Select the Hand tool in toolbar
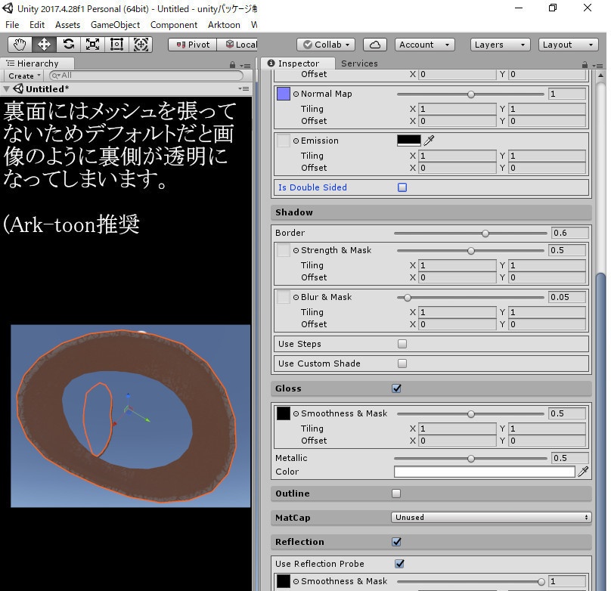Screen dimensions: 611x591 [x=20, y=45]
